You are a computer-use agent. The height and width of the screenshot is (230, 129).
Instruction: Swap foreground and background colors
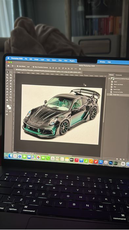[11, 106]
